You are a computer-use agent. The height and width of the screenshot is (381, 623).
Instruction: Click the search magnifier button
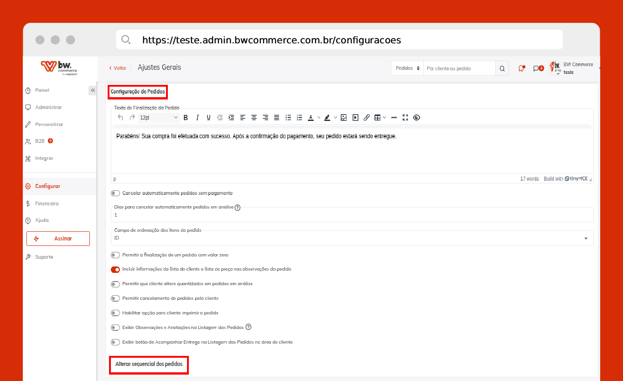[x=502, y=68]
